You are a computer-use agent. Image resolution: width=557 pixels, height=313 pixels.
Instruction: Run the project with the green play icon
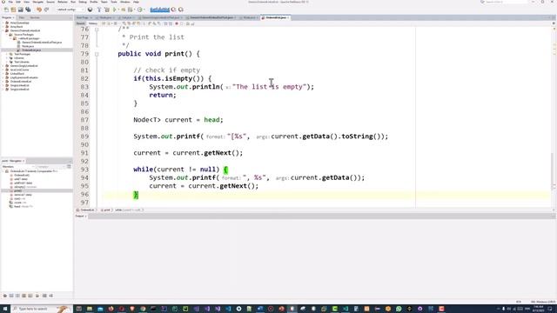coord(114,10)
